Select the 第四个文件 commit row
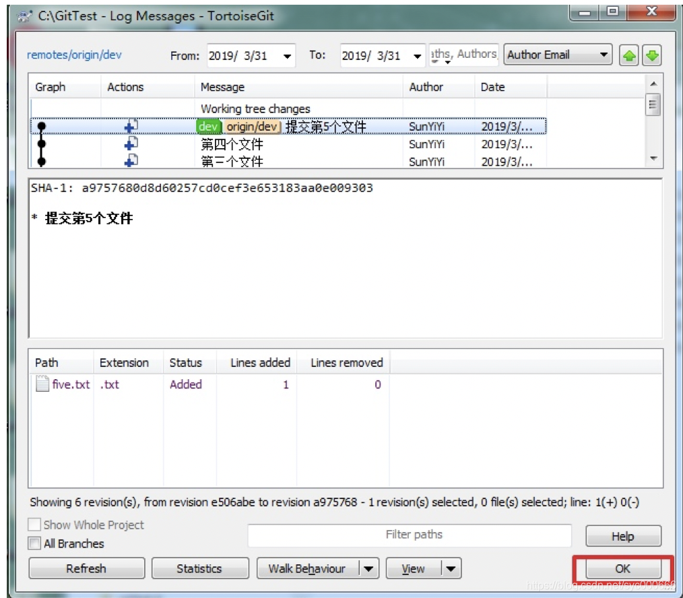683x598 pixels. (288, 143)
